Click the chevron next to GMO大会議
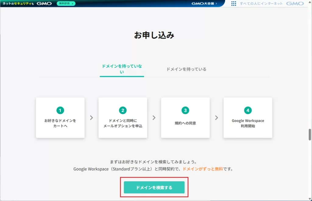This screenshot has width=312, height=201. pyautogui.click(x=216, y=4)
